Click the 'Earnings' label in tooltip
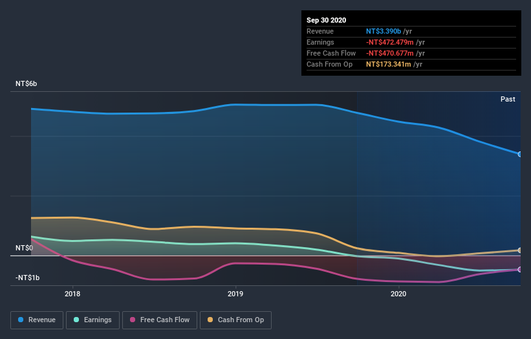Screen dimensions: 531x339 tap(320, 42)
